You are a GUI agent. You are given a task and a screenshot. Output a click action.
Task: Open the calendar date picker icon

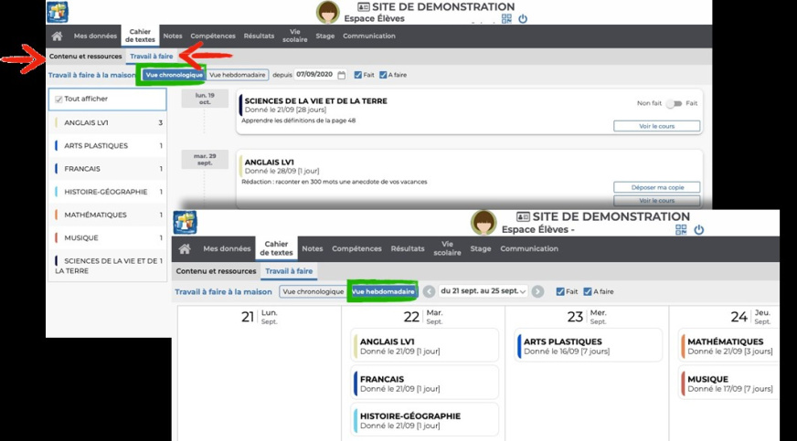(x=342, y=75)
